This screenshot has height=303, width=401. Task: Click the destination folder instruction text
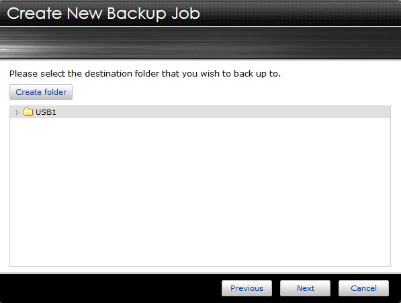(x=144, y=74)
